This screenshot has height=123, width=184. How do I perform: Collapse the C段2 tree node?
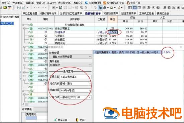[x=23, y=91]
